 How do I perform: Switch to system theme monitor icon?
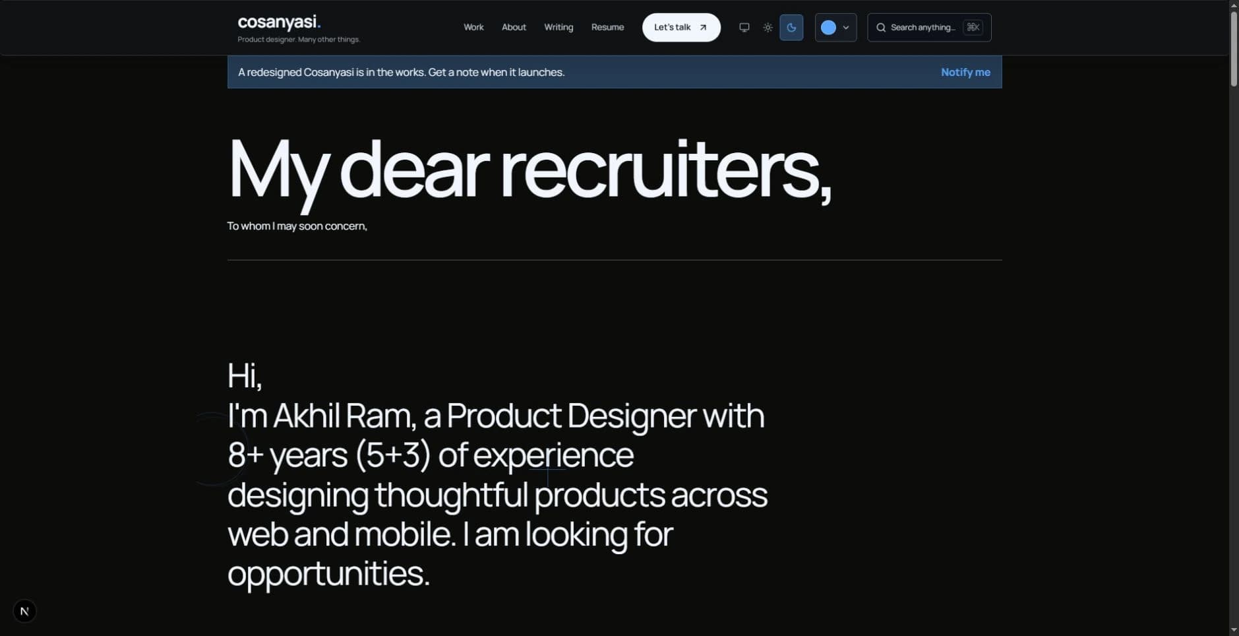(x=744, y=28)
